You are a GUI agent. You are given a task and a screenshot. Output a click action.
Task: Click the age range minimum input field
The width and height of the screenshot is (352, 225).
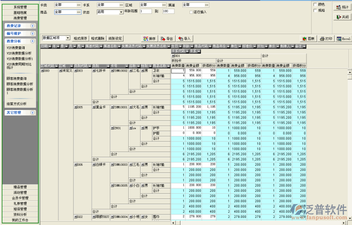145,11
